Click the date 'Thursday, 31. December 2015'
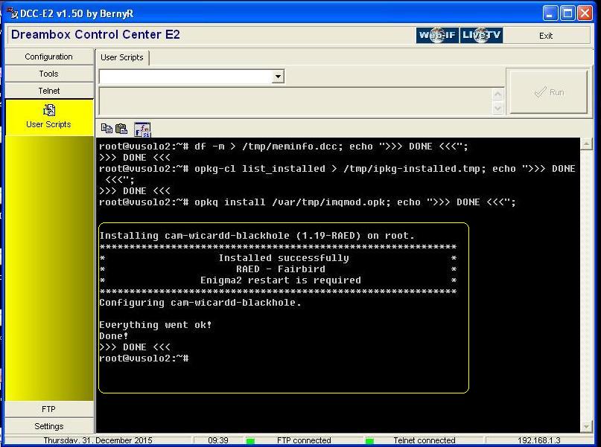Image resolution: width=601 pixels, height=447 pixels. tap(98, 441)
